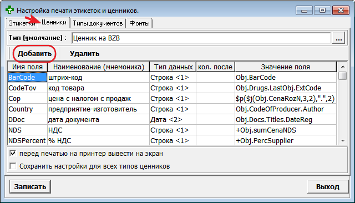Open type selection with the ... button
The width and height of the screenshot is (355, 203).
click(339, 38)
